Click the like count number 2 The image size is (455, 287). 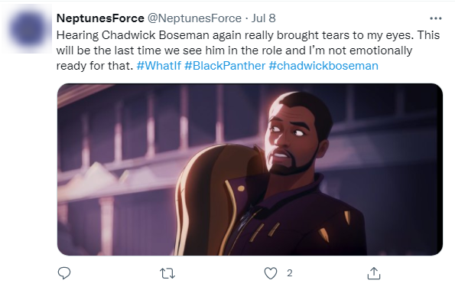pos(290,273)
